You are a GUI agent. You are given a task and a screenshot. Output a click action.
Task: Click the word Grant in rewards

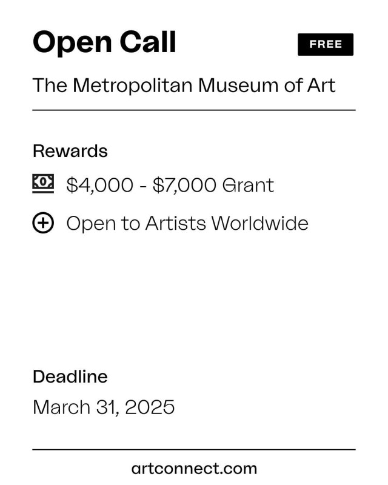click(248, 186)
